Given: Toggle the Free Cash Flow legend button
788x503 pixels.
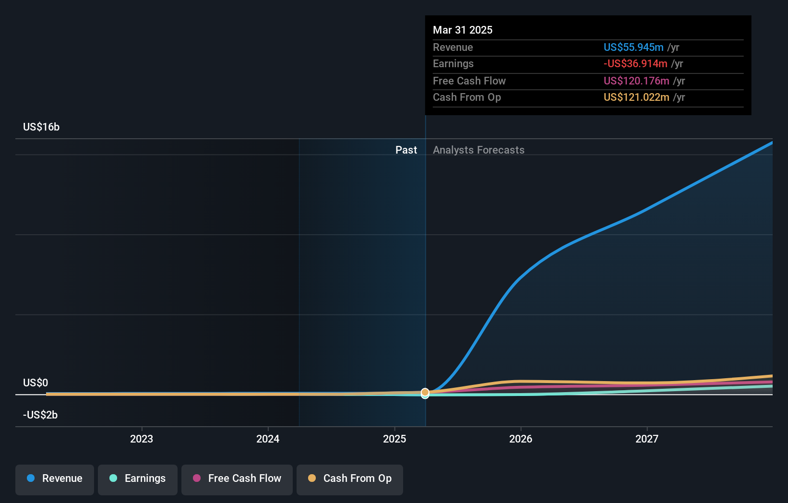Looking at the screenshot, I should tap(237, 479).
